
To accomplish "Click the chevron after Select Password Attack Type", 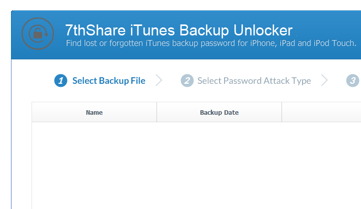I will (x=324, y=80).
